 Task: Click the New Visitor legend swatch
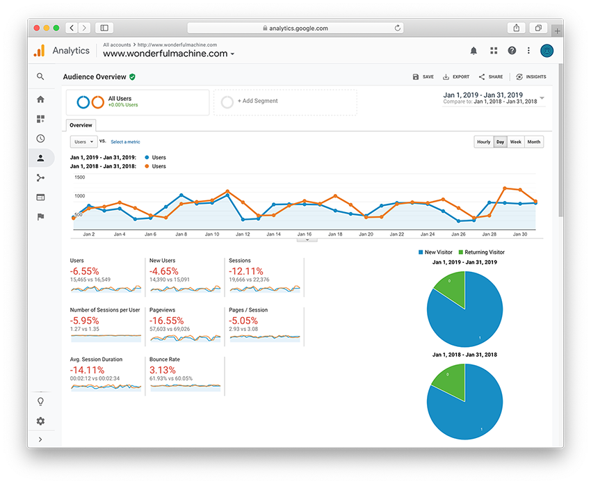(421, 252)
